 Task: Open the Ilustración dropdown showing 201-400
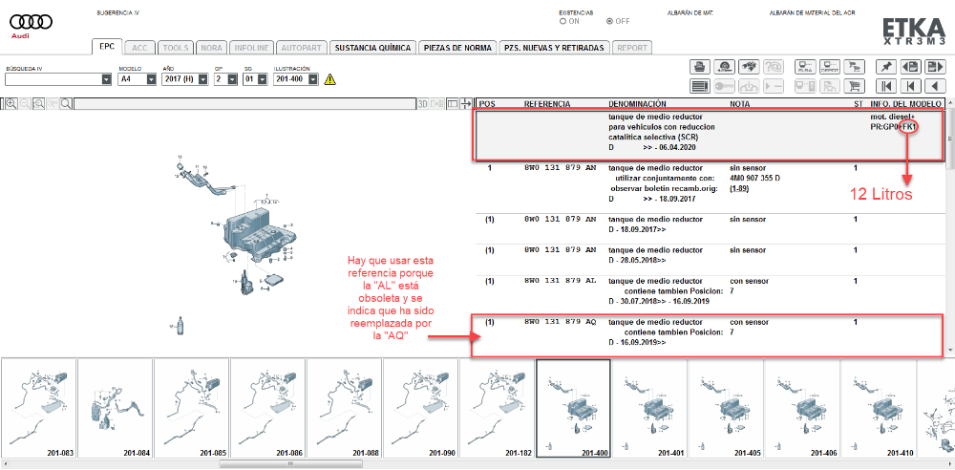(313, 79)
